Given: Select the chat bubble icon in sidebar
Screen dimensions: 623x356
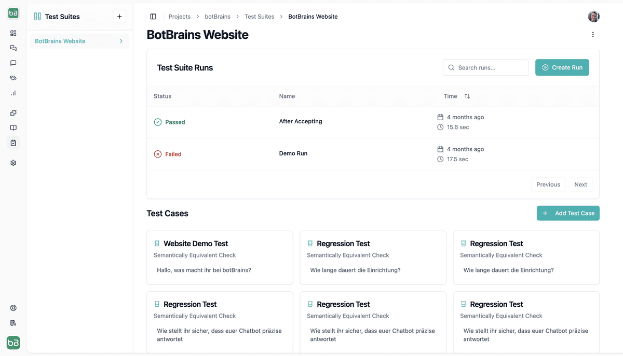Looking at the screenshot, I should tap(13, 63).
